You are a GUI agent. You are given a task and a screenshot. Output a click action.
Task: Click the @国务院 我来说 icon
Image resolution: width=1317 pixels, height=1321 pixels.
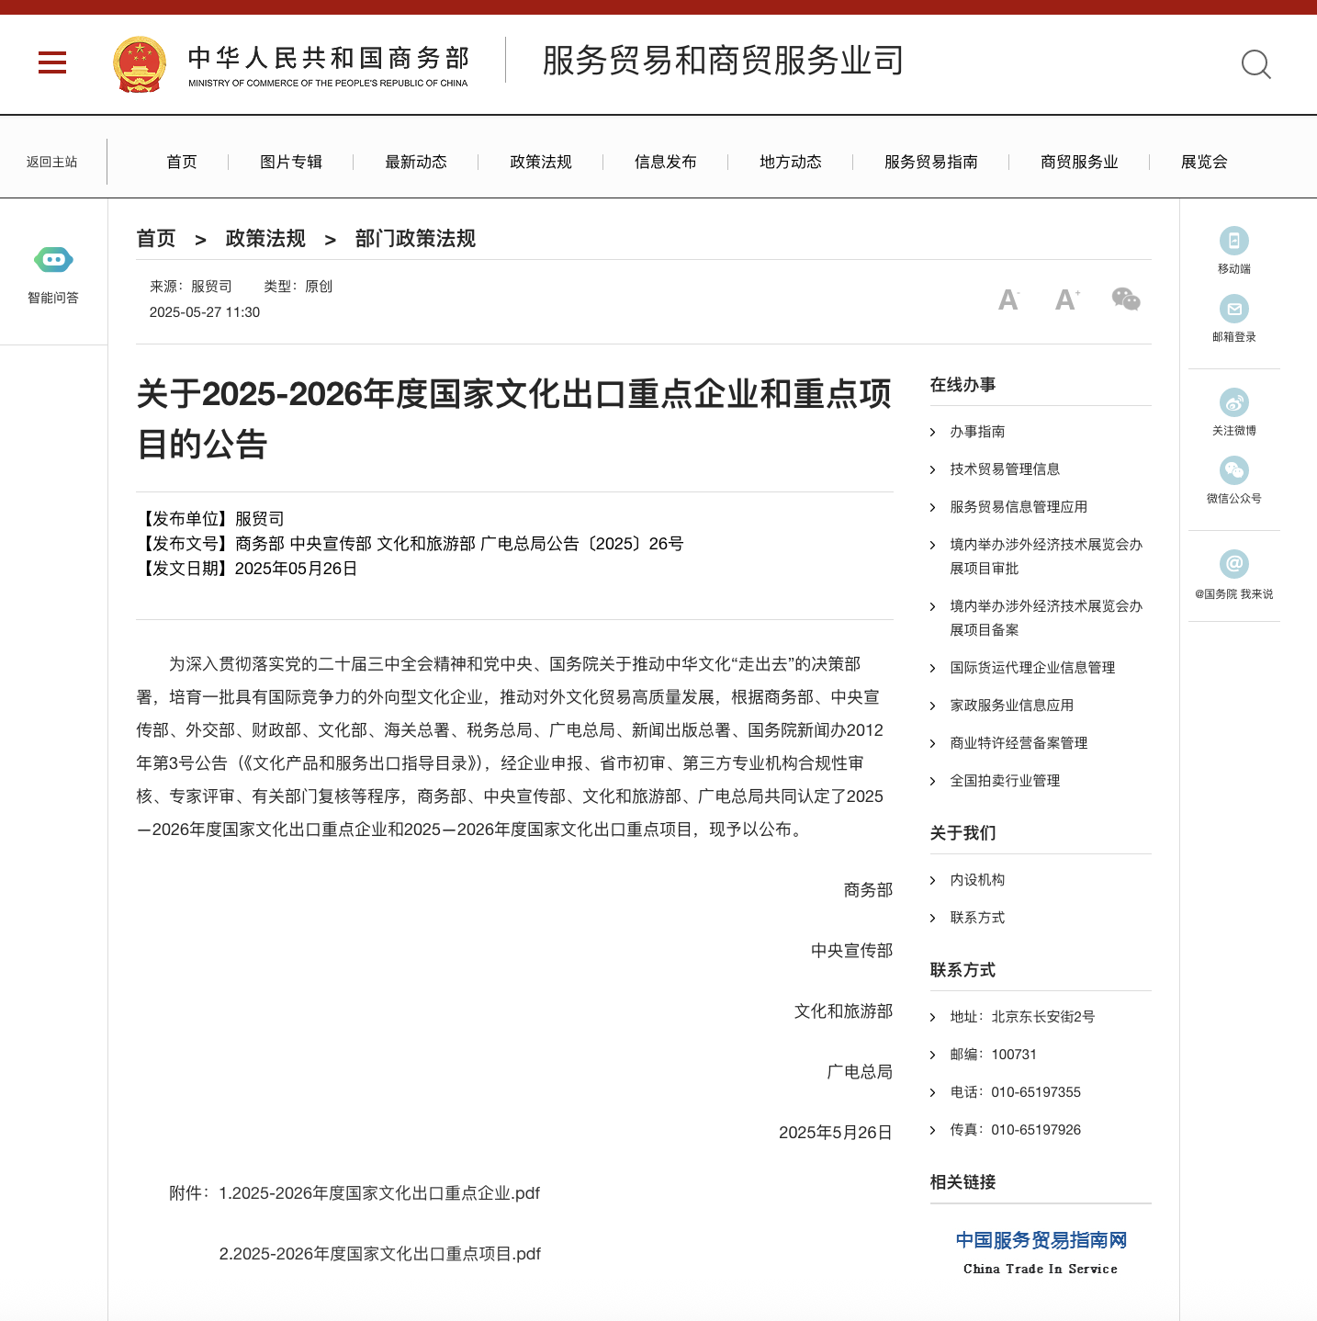coord(1233,564)
